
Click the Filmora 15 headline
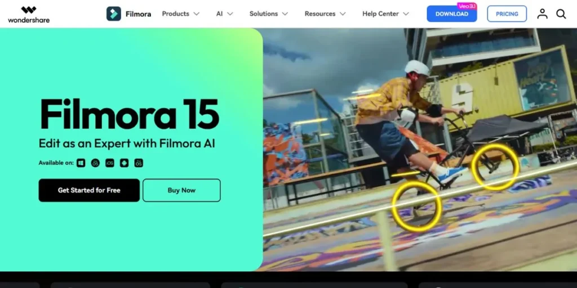[130, 114]
